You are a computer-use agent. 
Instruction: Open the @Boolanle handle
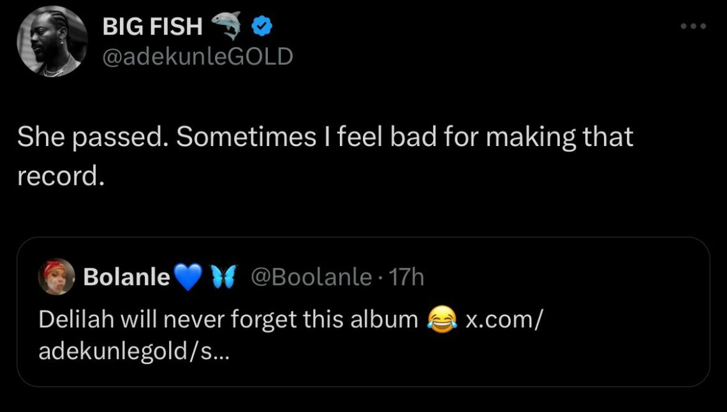[311, 277]
